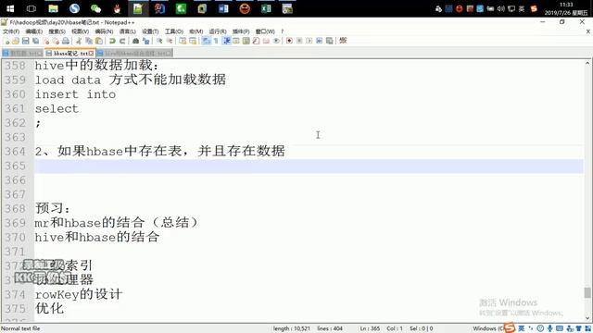The image size is (593, 333).
Task: Cut selection with the scissors icon
Action: pyautogui.click(x=79, y=41)
